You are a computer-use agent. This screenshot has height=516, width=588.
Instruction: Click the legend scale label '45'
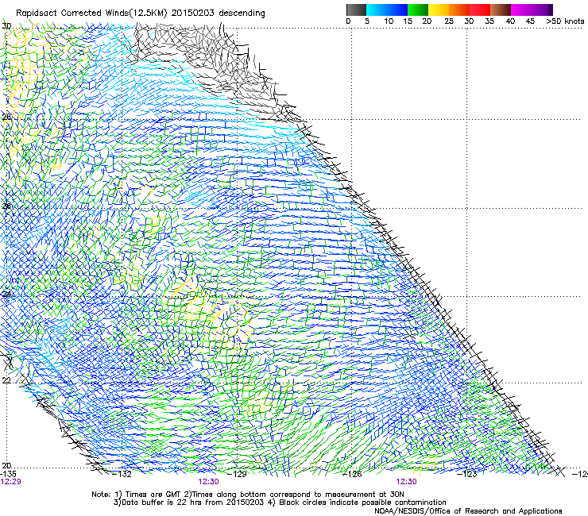click(530, 21)
